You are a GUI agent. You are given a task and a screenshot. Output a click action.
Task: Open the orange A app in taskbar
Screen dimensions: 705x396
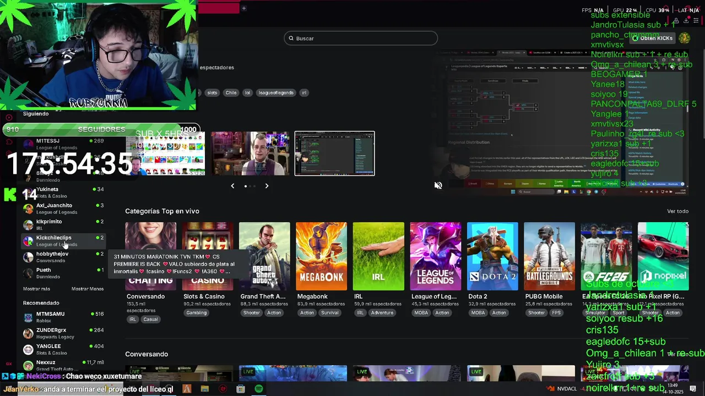187,389
